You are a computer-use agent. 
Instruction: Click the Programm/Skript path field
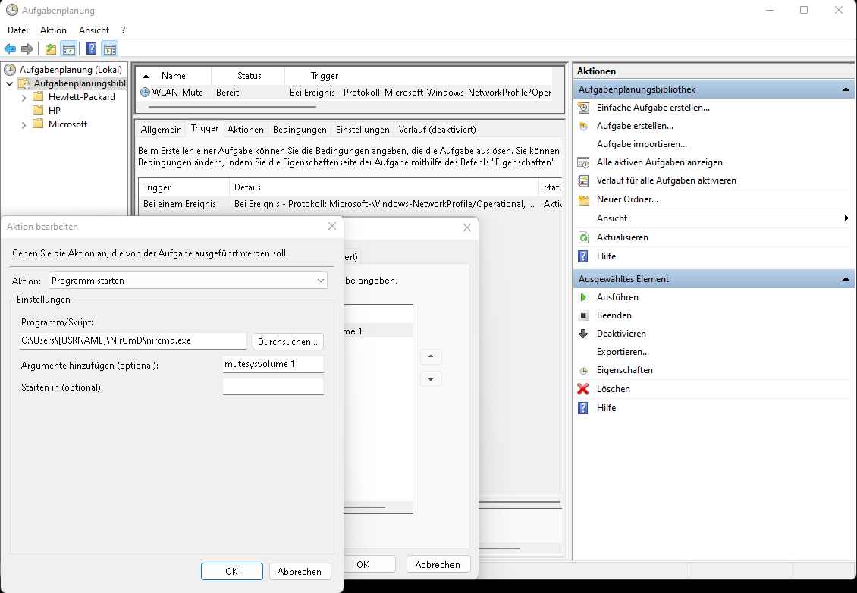coord(133,341)
